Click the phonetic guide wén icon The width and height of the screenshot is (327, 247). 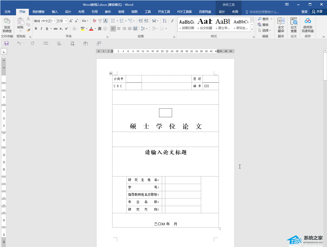point(100,21)
